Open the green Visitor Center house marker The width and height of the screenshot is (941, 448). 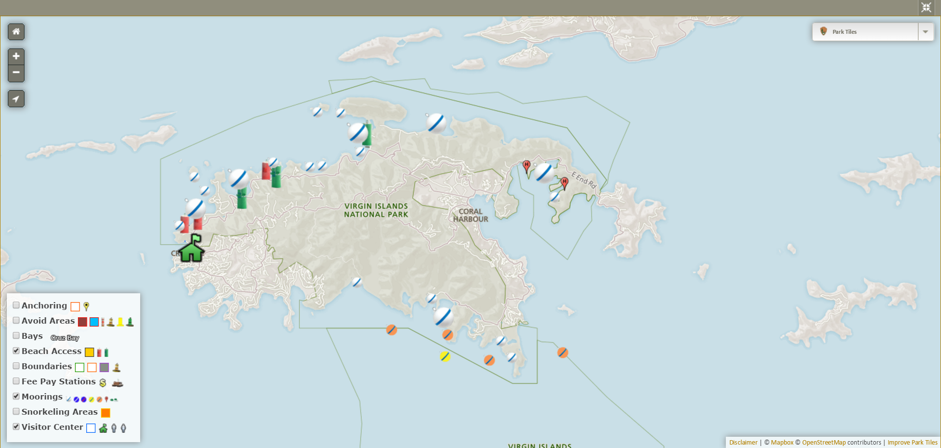192,248
